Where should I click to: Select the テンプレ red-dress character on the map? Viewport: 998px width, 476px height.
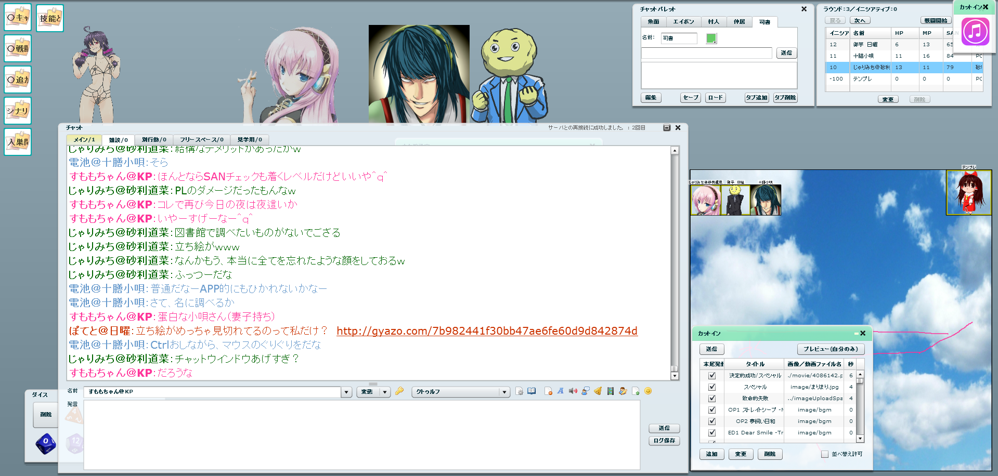[x=969, y=192]
